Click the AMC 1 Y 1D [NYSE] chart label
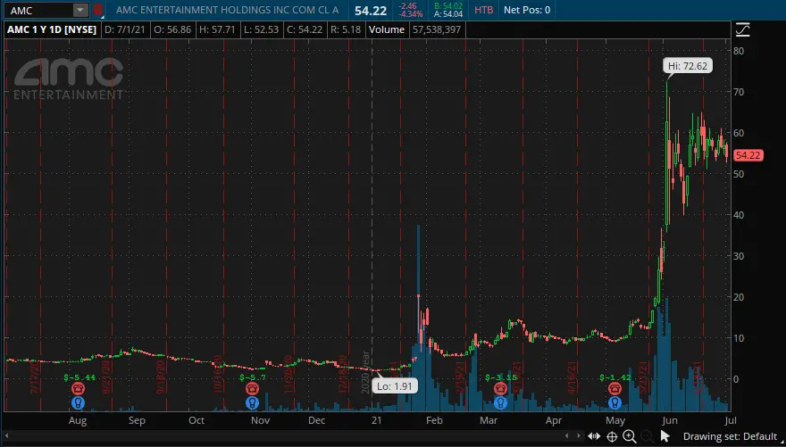Viewport: 786px width, 447px height. (52, 29)
